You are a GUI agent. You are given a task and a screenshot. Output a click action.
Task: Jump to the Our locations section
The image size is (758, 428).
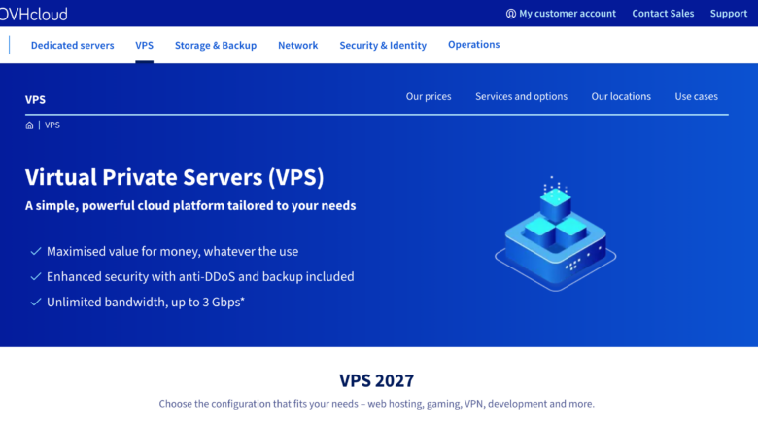[x=621, y=96]
